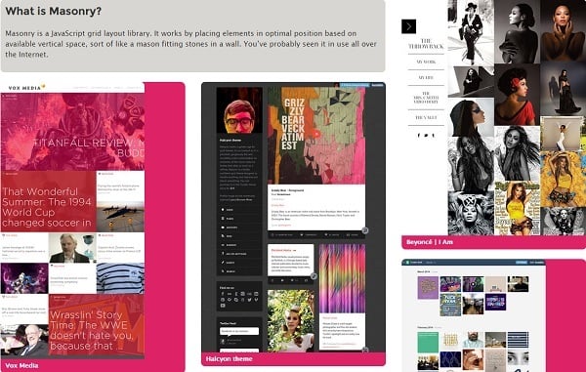
Task: Select THE MRS. CARTER VIDEO DIARY item
Action: (x=426, y=98)
